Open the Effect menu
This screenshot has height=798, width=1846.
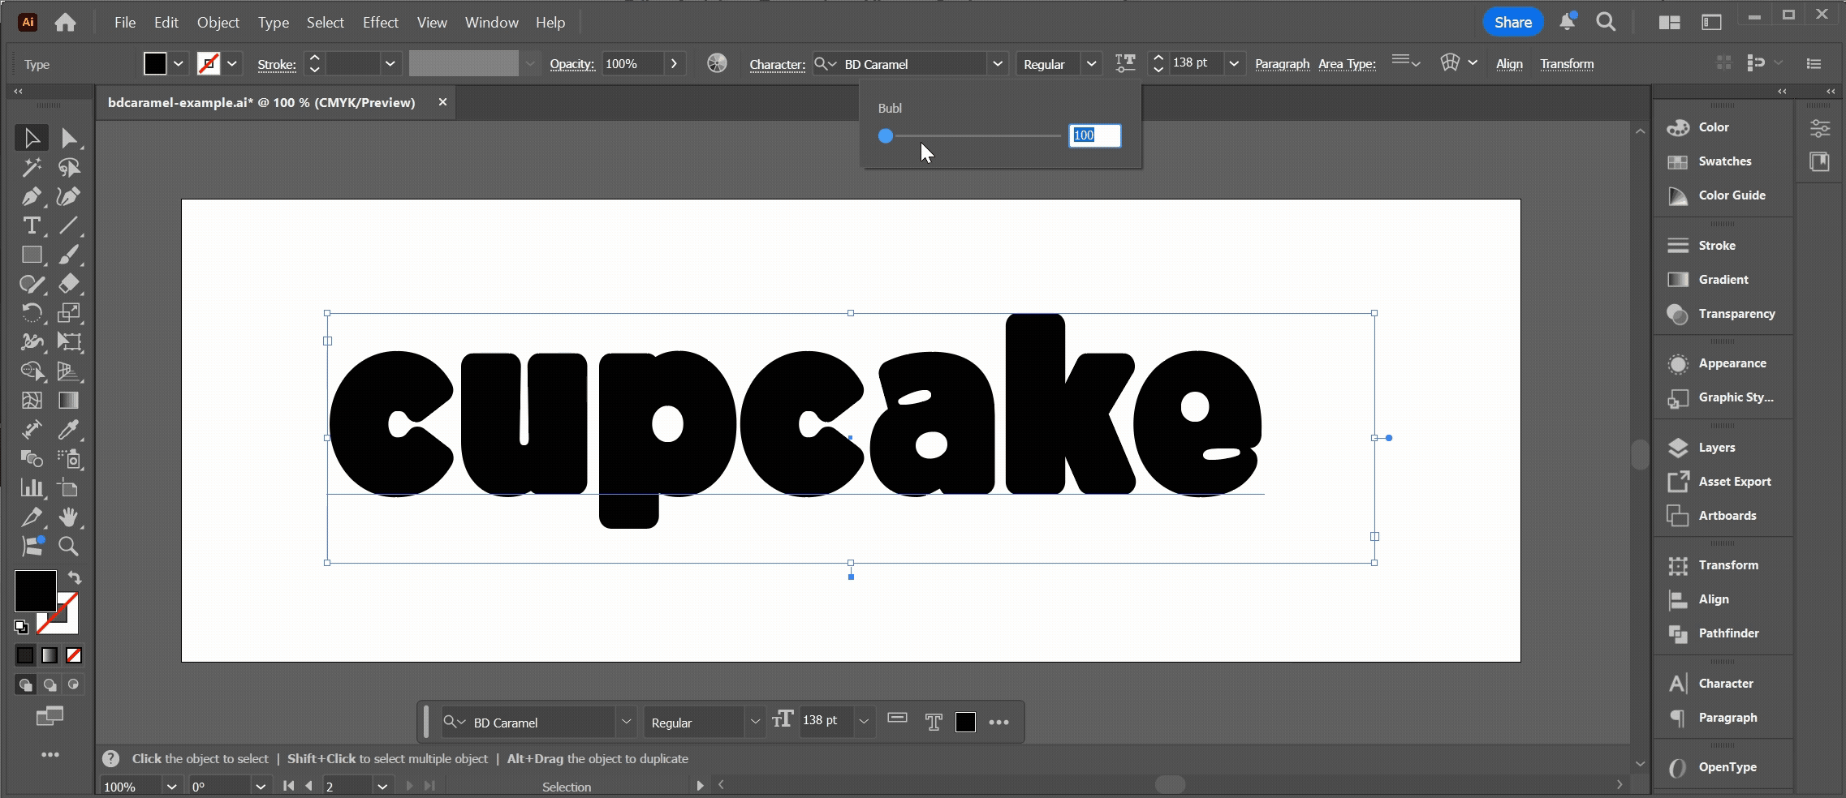point(380,22)
